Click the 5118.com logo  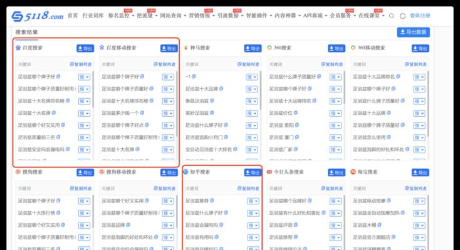tap(38, 16)
